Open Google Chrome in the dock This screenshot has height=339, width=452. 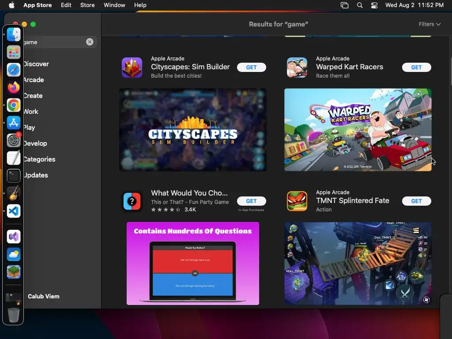point(14,105)
